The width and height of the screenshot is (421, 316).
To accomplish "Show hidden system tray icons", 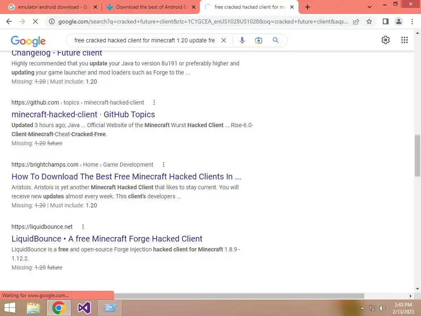I will (x=363, y=308).
